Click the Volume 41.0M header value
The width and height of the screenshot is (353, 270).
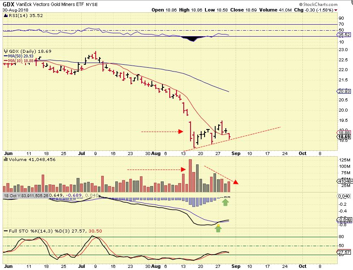276,10
